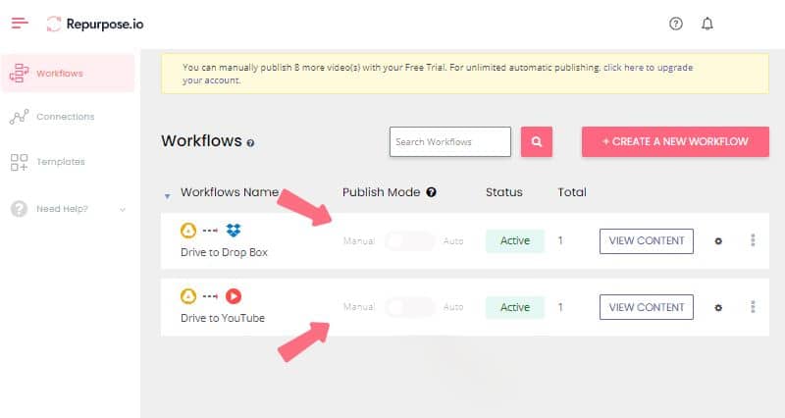This screenshot has width=785, height=418.
Task: Click the Publish Mode help icon
Action: click(x=431, y=192)
